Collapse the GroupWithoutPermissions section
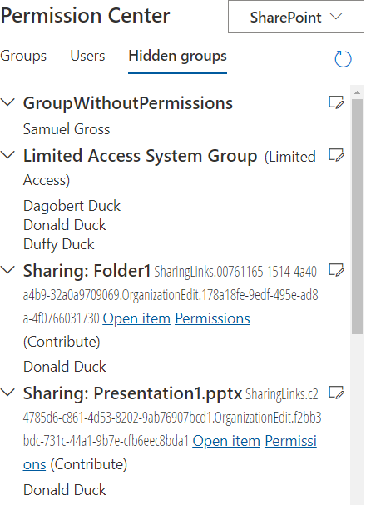This screenshot has height=505, width=366. coord(7,102)
